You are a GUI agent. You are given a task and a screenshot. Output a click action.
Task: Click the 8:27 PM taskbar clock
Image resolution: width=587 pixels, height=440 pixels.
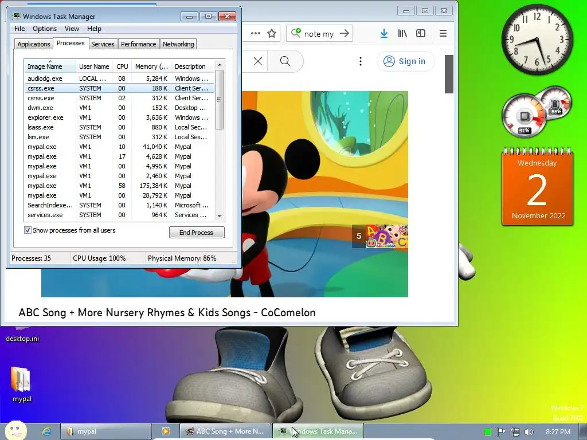[558, 432]
